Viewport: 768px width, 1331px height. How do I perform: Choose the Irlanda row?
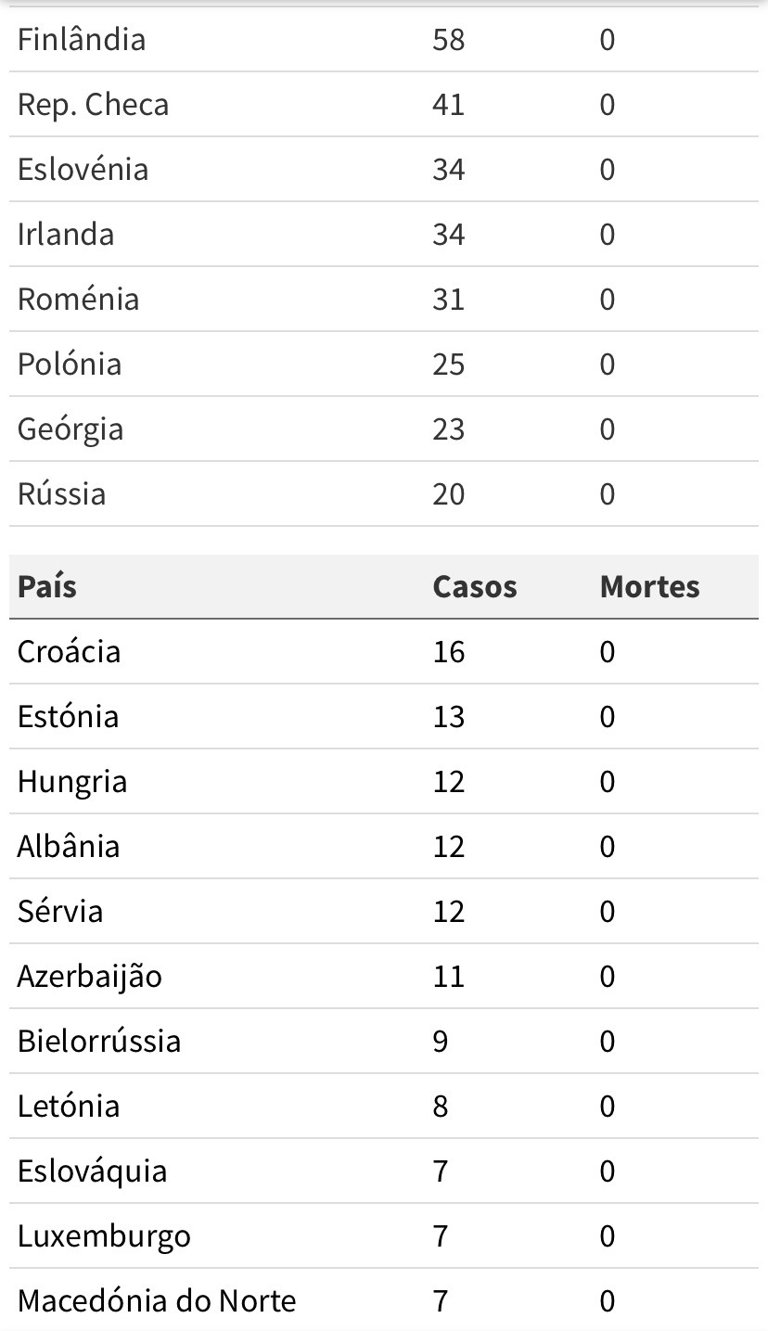pyautogui.click(x=384, y=235)
